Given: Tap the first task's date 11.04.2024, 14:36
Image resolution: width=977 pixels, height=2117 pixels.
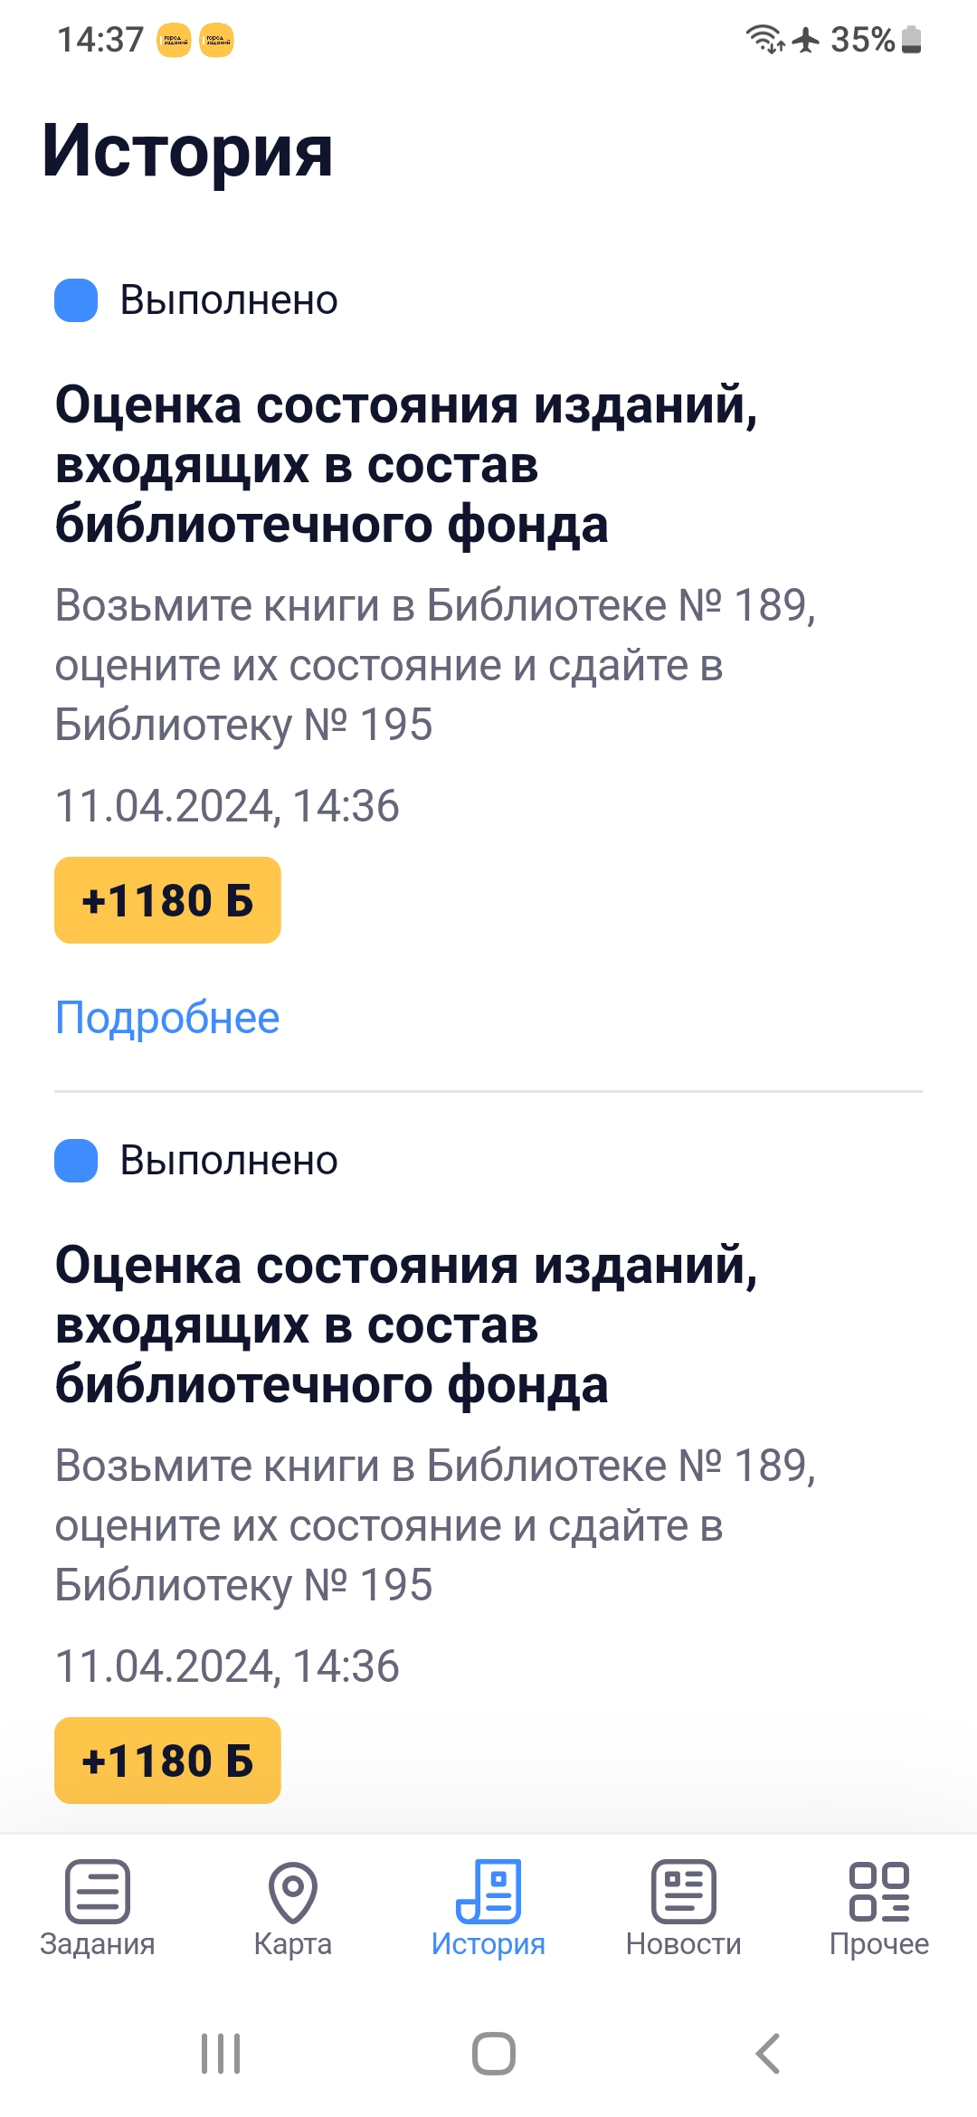Looking at the screenshot, I should [x=227, y=806].
